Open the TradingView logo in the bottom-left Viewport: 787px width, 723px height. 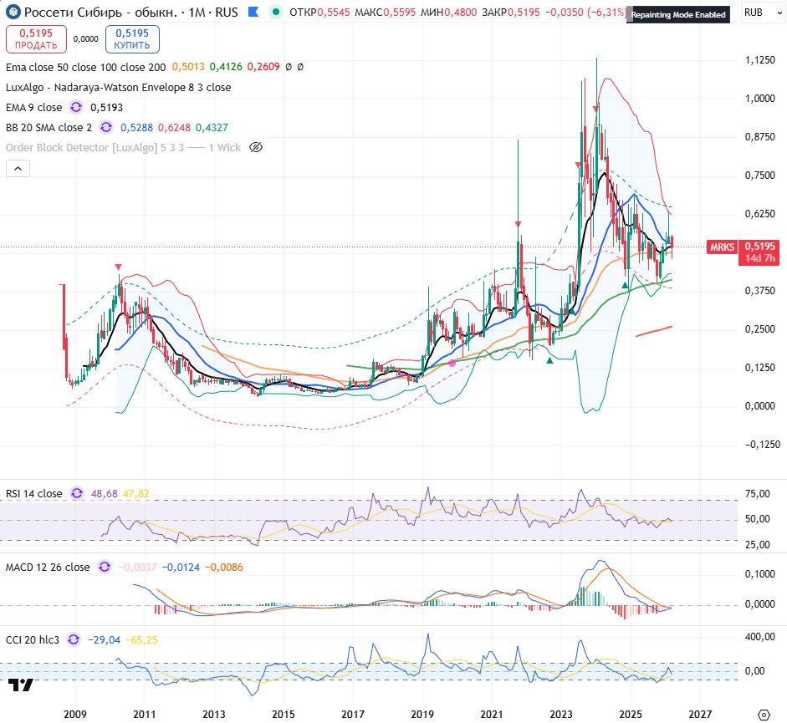21,685
